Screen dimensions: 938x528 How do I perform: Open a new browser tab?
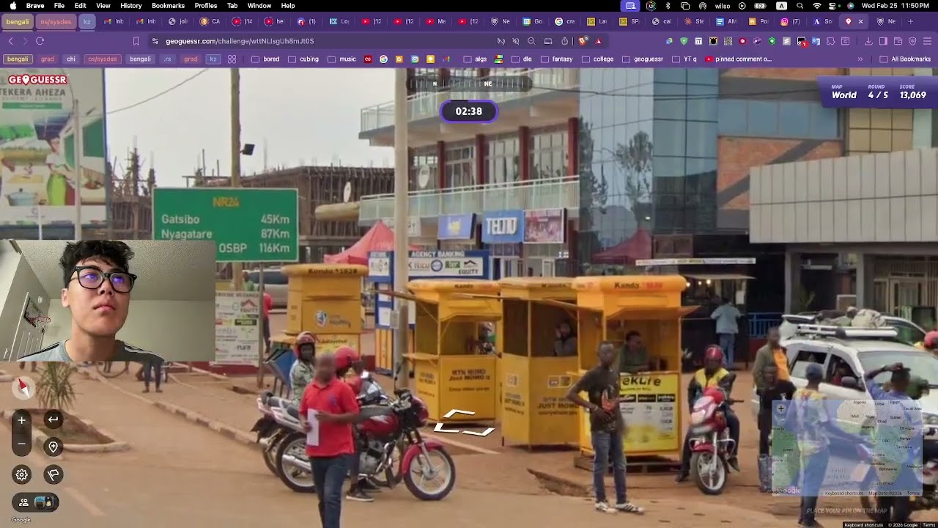tap(911, 21)
